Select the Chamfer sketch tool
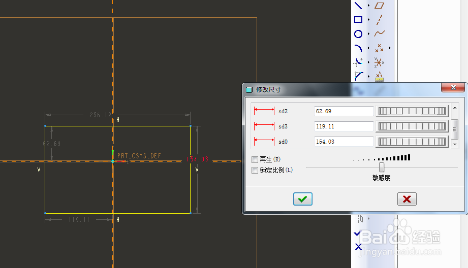Screen dimensions: 468x268 tap(358, 76)
